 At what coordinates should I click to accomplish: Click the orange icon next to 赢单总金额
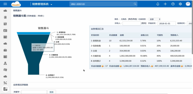(x=182, y=66)
